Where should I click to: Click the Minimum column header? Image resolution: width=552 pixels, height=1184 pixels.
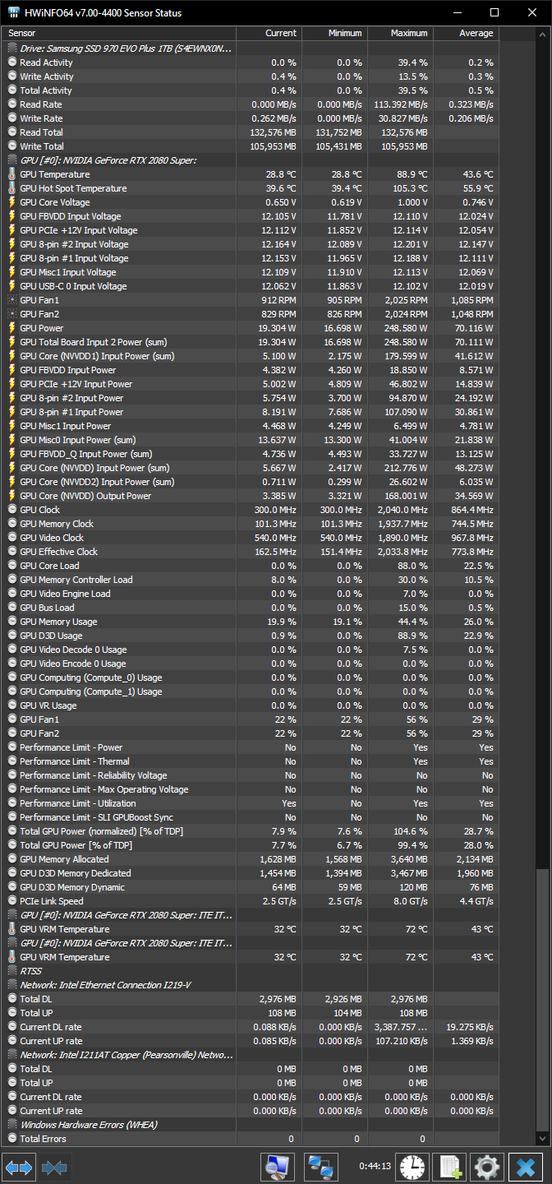[x=334, y=33]
